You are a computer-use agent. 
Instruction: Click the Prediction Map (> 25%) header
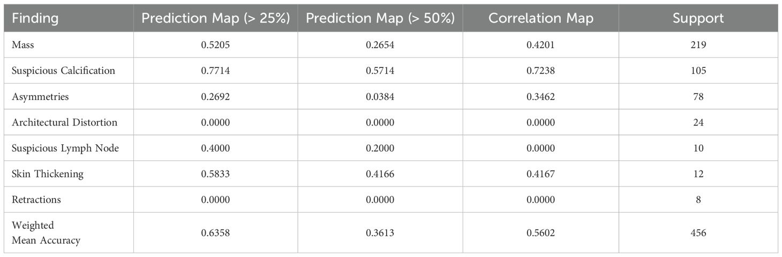point(215,18)
